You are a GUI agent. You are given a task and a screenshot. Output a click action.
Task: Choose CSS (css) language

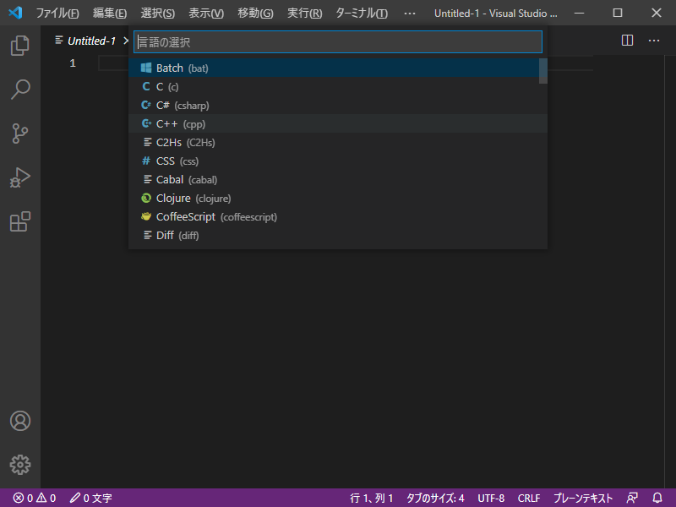tap(338, 161)
